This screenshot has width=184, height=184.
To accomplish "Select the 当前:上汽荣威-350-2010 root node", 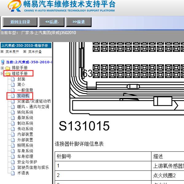I will [29, 62].
